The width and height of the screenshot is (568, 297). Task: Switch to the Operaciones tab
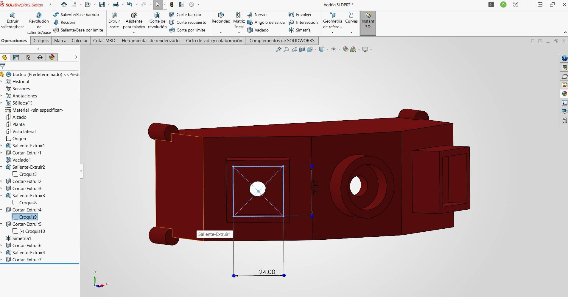pyautogui.click(x=14, y=41)
